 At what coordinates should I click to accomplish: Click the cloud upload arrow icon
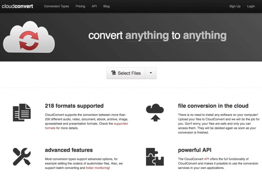[x=155, y=112]
